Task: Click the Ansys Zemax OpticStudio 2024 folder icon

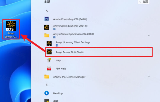Action: click(46, 35)
